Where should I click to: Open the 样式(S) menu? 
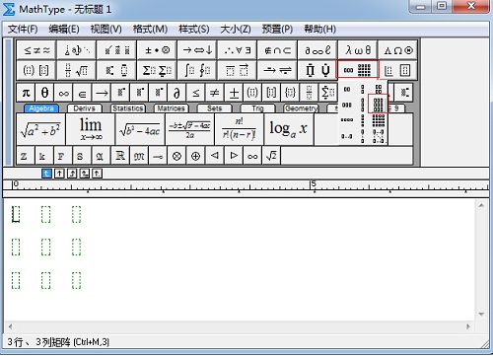pos(194,30)
